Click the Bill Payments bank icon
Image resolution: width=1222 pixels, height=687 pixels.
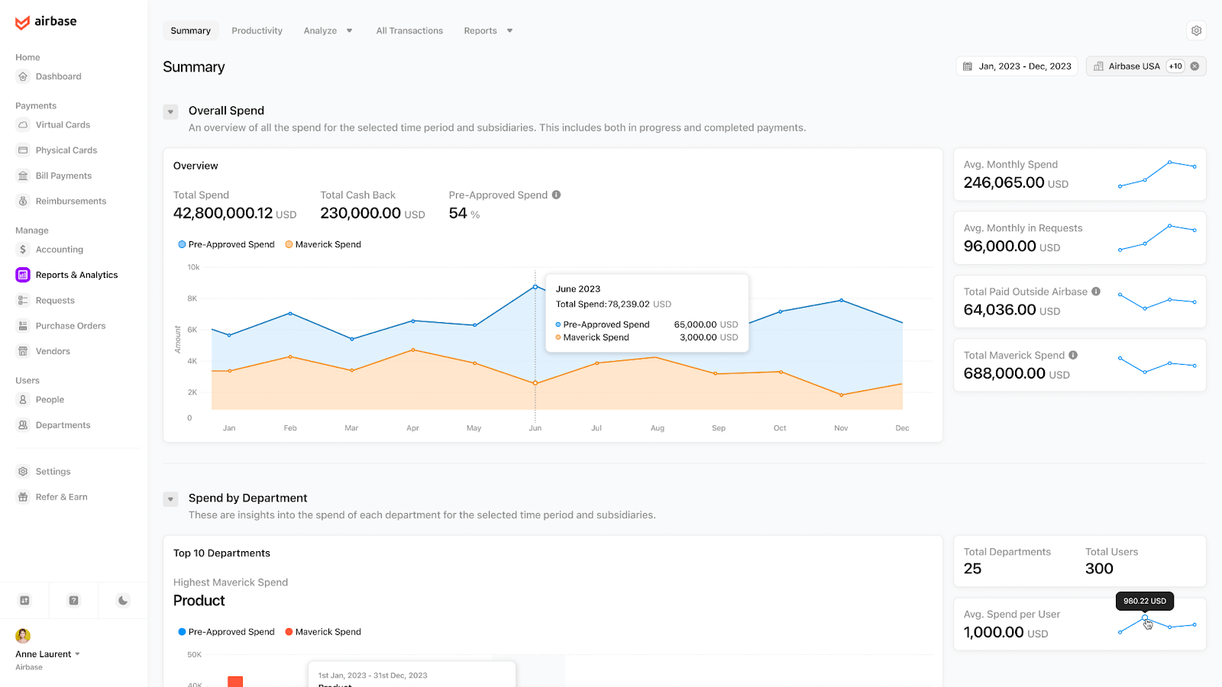point(23,176)
